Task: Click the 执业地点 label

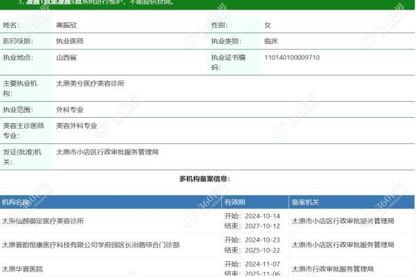Action: click(18, 57)
